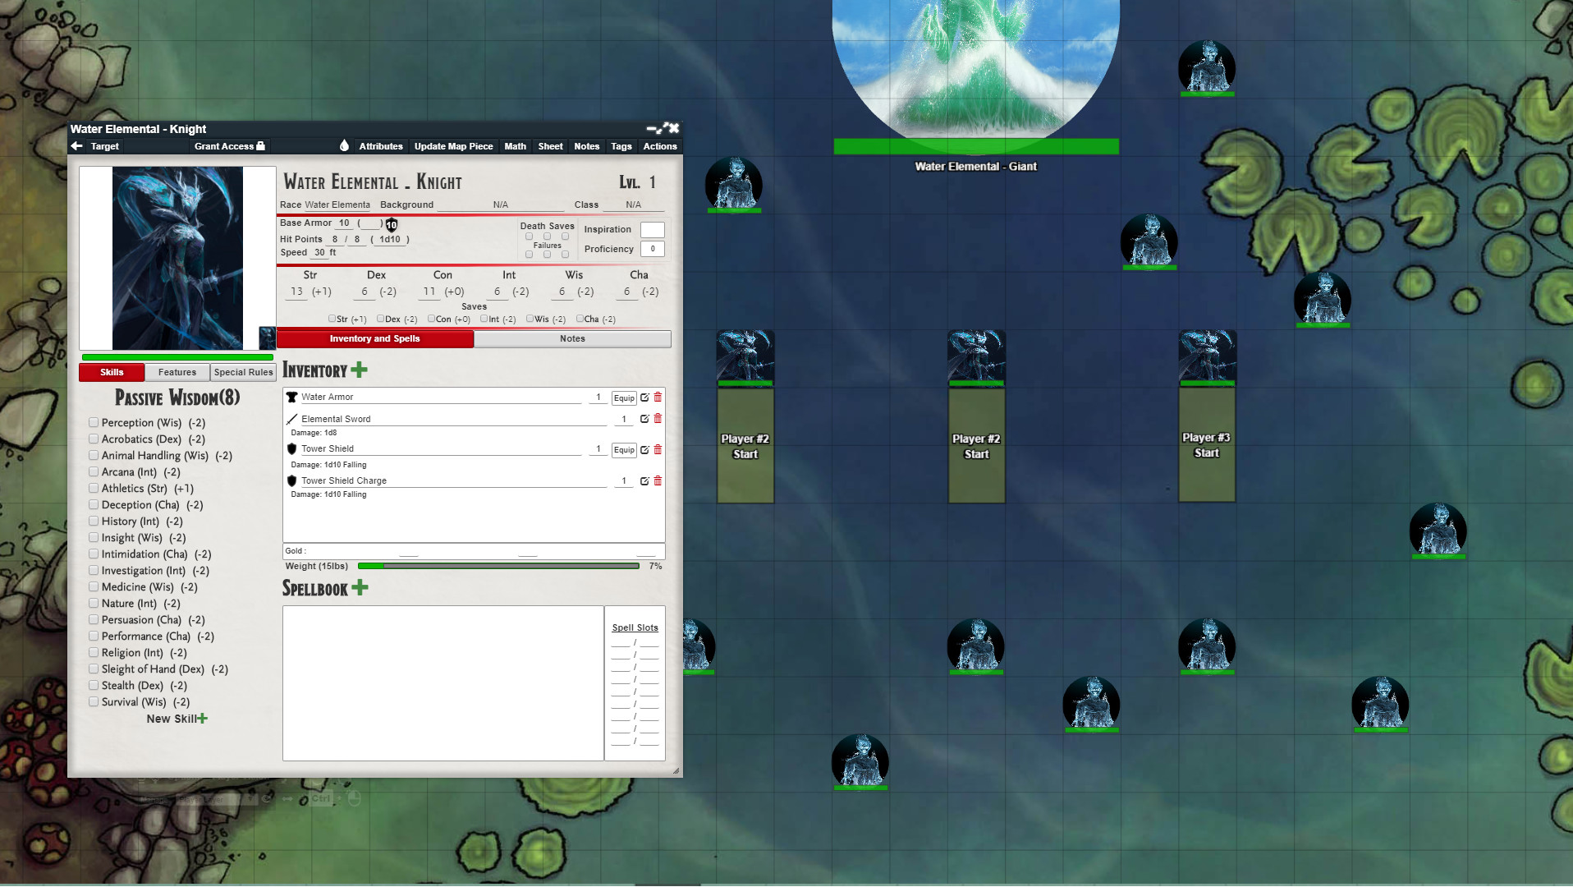Screen dimensions: 1573x887
Task: Click the sword icon beside Elemental Sword
Action: 292,418
